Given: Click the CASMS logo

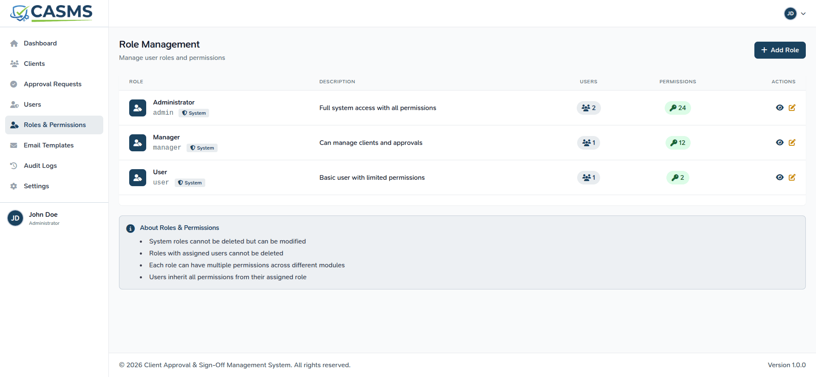Looking at the screenshot, I should click(x=51, y=13).
